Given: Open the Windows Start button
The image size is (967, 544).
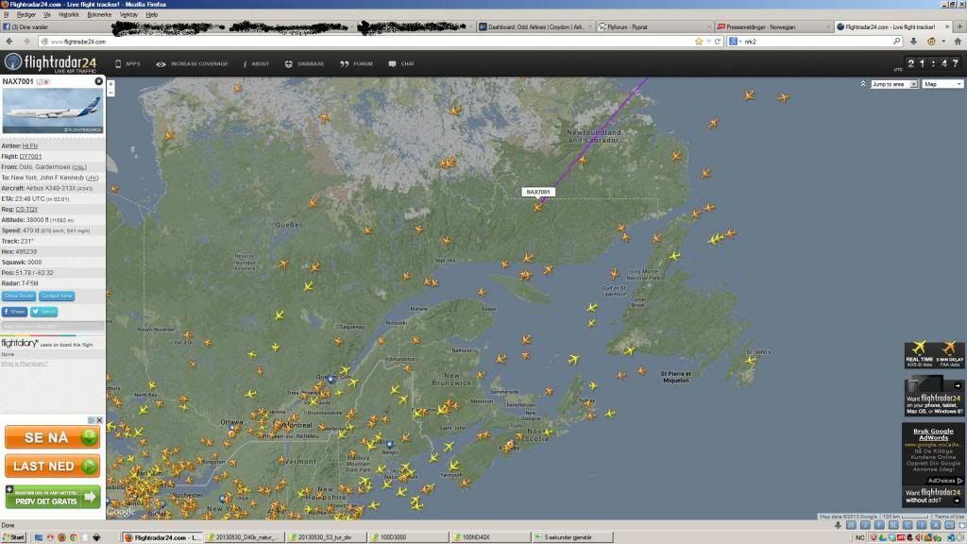Looking at the screenshot, I should [13, 537].
